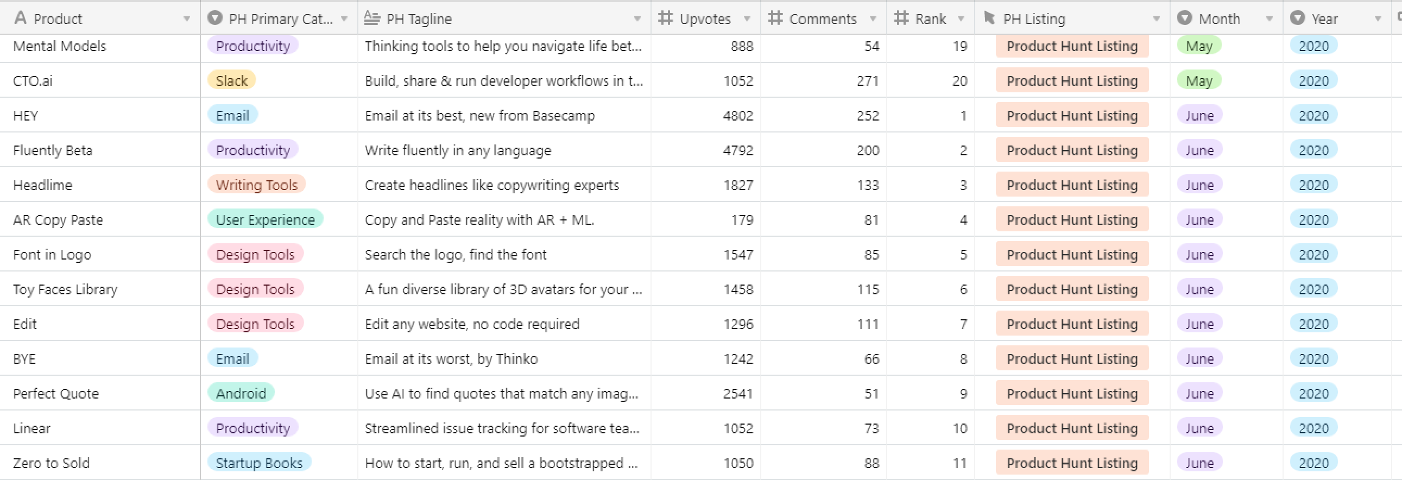Open Product Hunt Listing for Headlime
Screen dimensions: 1402x480
(1072, 185)
